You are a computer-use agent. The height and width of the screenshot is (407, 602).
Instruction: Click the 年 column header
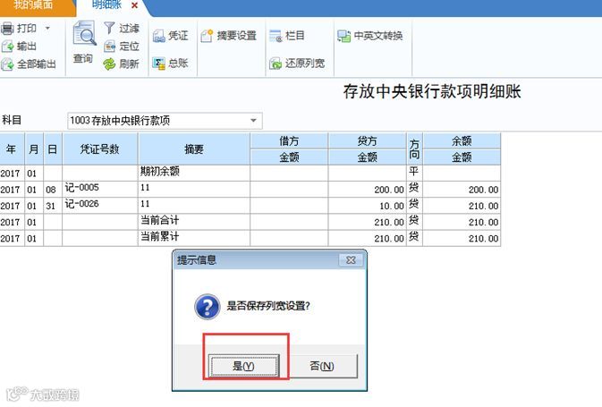point(12,149)
